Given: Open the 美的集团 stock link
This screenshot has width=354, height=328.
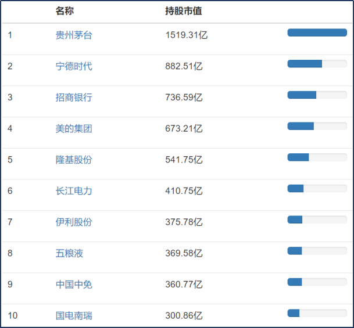Looking at the screenshot, I should click(x=74, y=128).
